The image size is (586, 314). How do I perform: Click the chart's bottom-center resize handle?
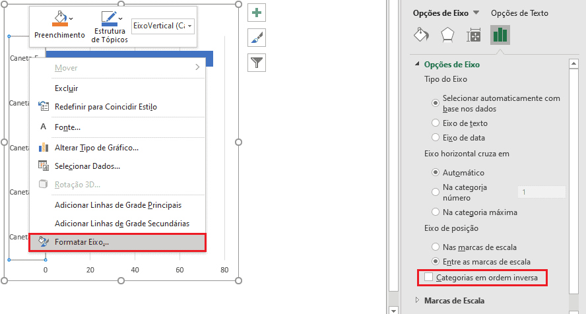[x=121, y=280]
